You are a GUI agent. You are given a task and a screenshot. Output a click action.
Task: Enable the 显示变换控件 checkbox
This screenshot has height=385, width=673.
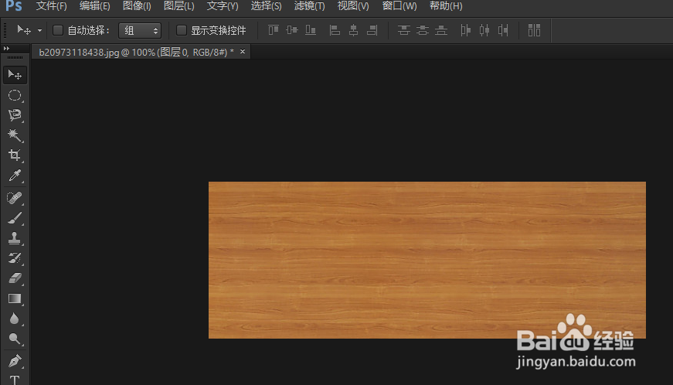tap(182, 30)
